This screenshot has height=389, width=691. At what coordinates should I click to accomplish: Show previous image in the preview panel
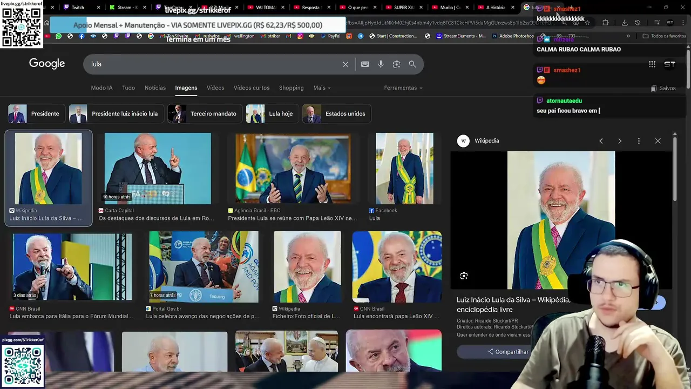click(601, 141)
